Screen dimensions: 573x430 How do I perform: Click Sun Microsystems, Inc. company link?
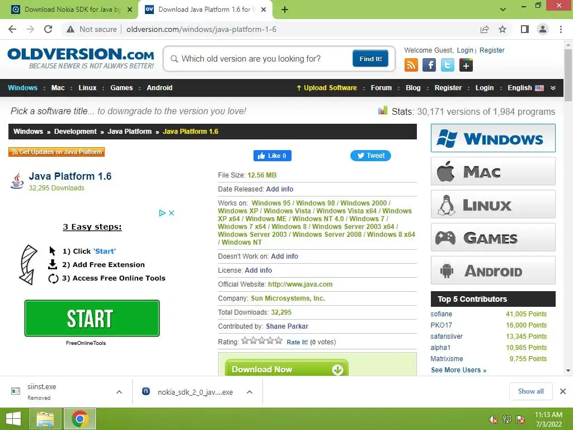(288, 298)
